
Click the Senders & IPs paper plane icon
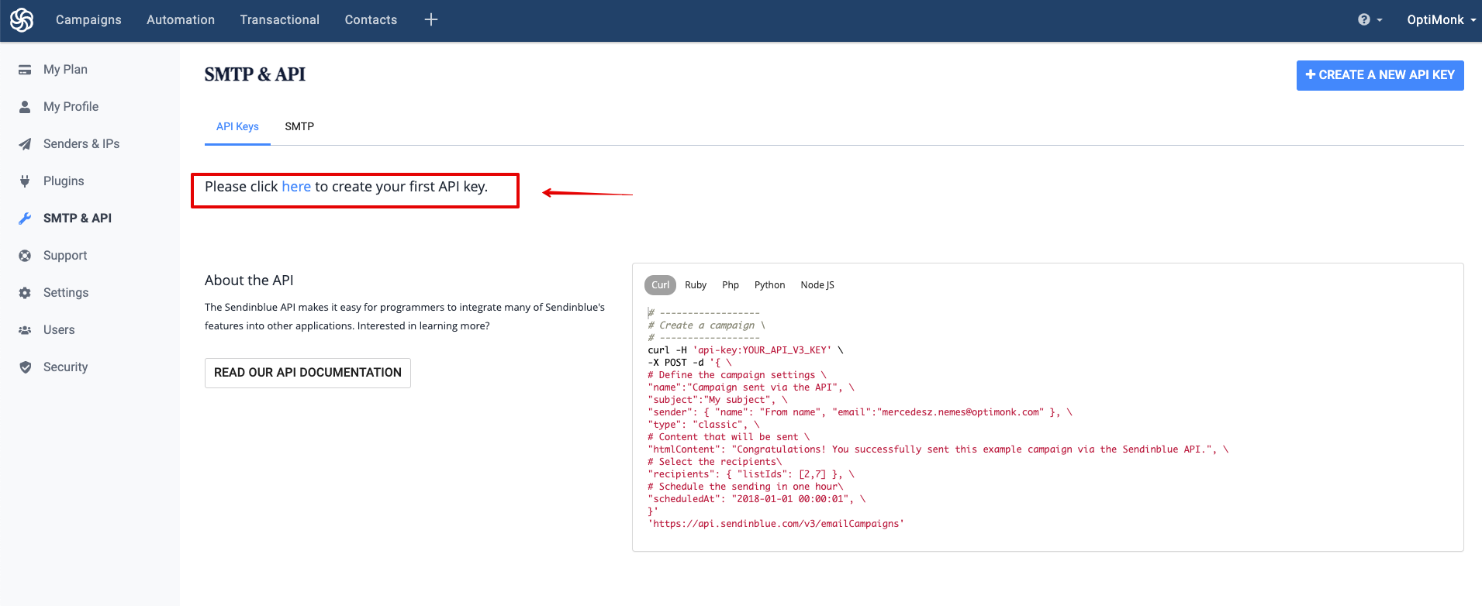[x=25, y=144]
